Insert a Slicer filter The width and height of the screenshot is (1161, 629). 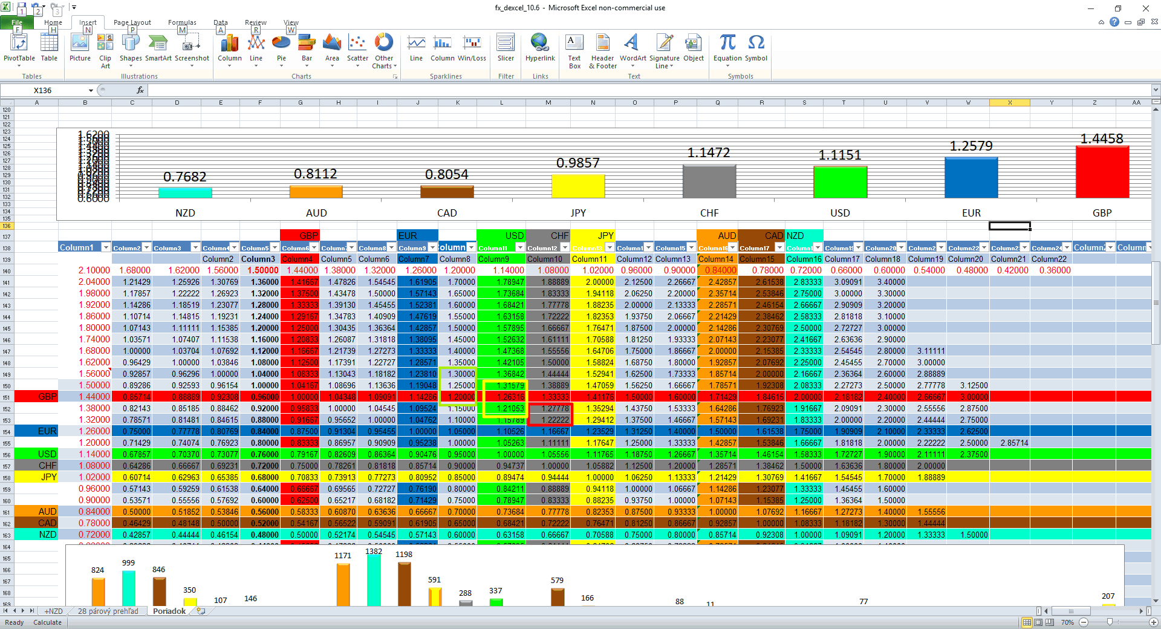coord(506,48)
